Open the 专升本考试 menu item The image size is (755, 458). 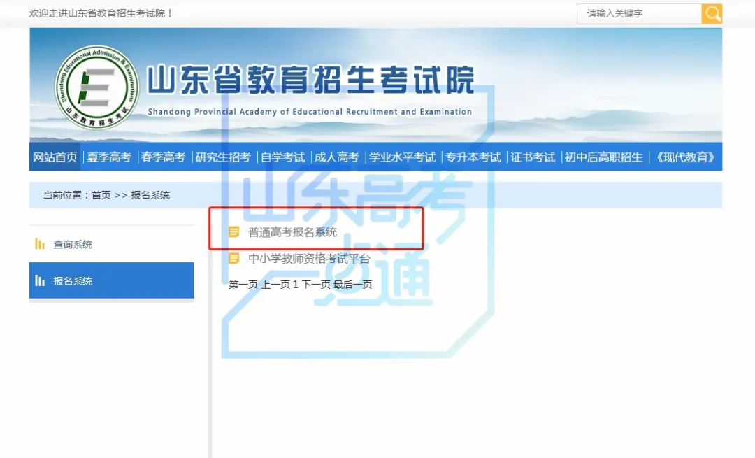[x=473, y=157]
